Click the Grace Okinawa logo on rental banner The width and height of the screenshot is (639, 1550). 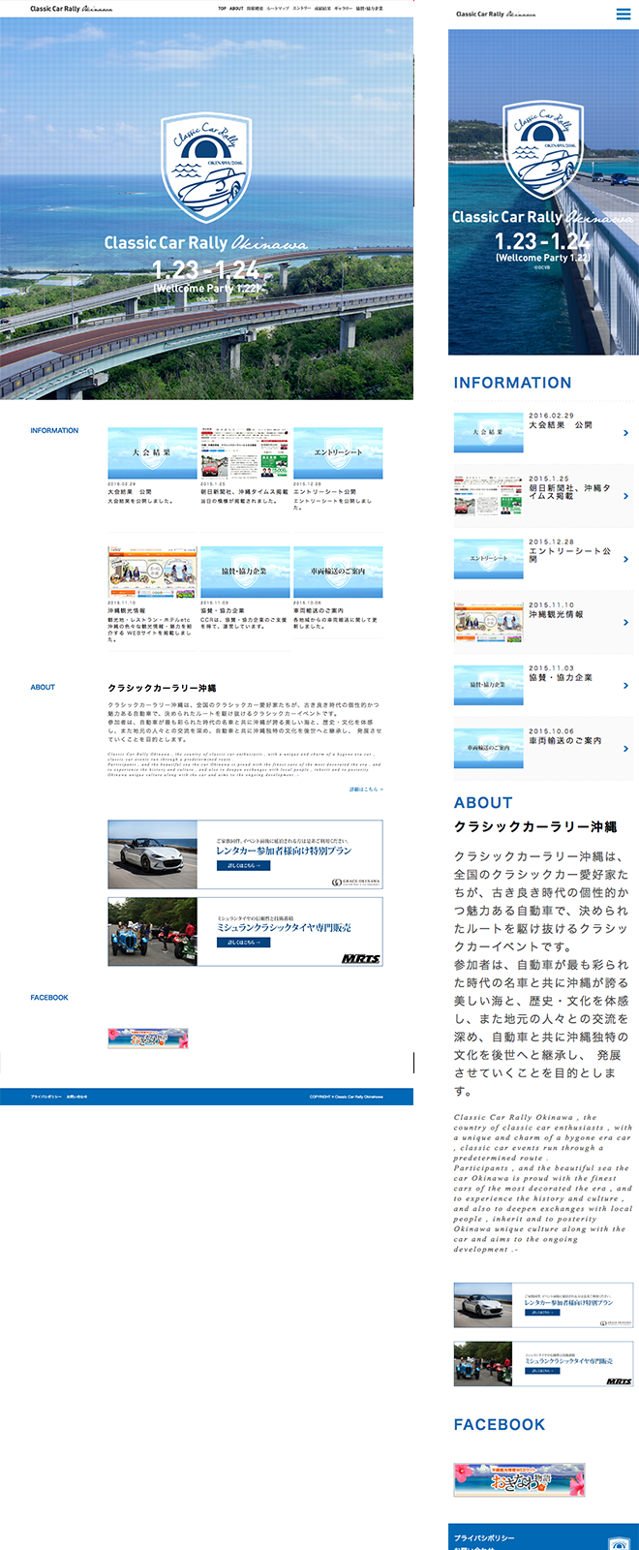tap(356, 882)
